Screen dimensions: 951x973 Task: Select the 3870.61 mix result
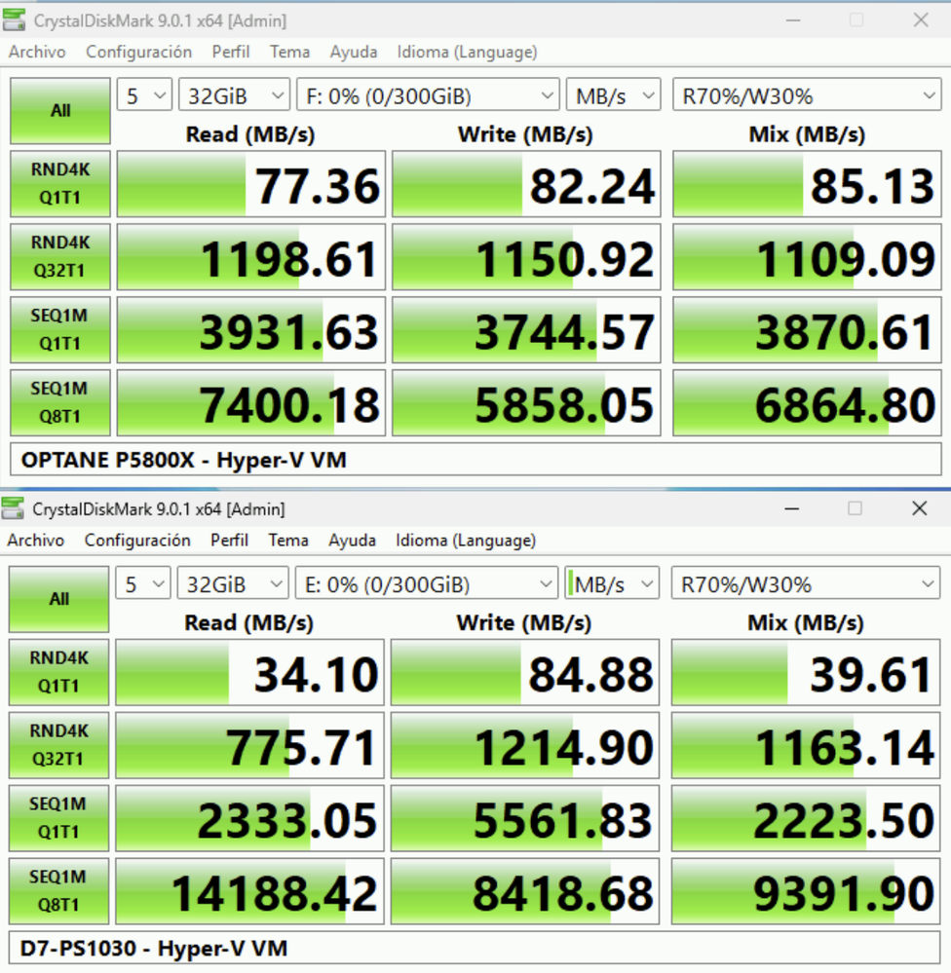point(807,329)
